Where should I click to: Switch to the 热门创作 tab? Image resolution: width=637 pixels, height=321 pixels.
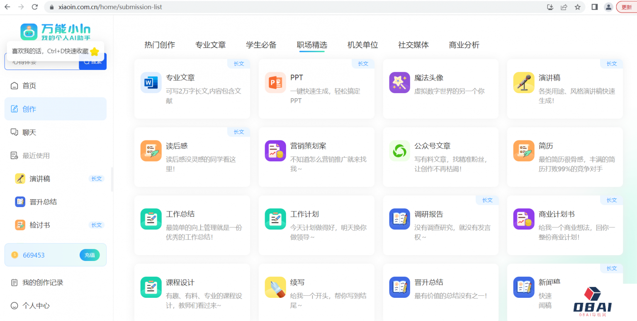tap(160, 45)
